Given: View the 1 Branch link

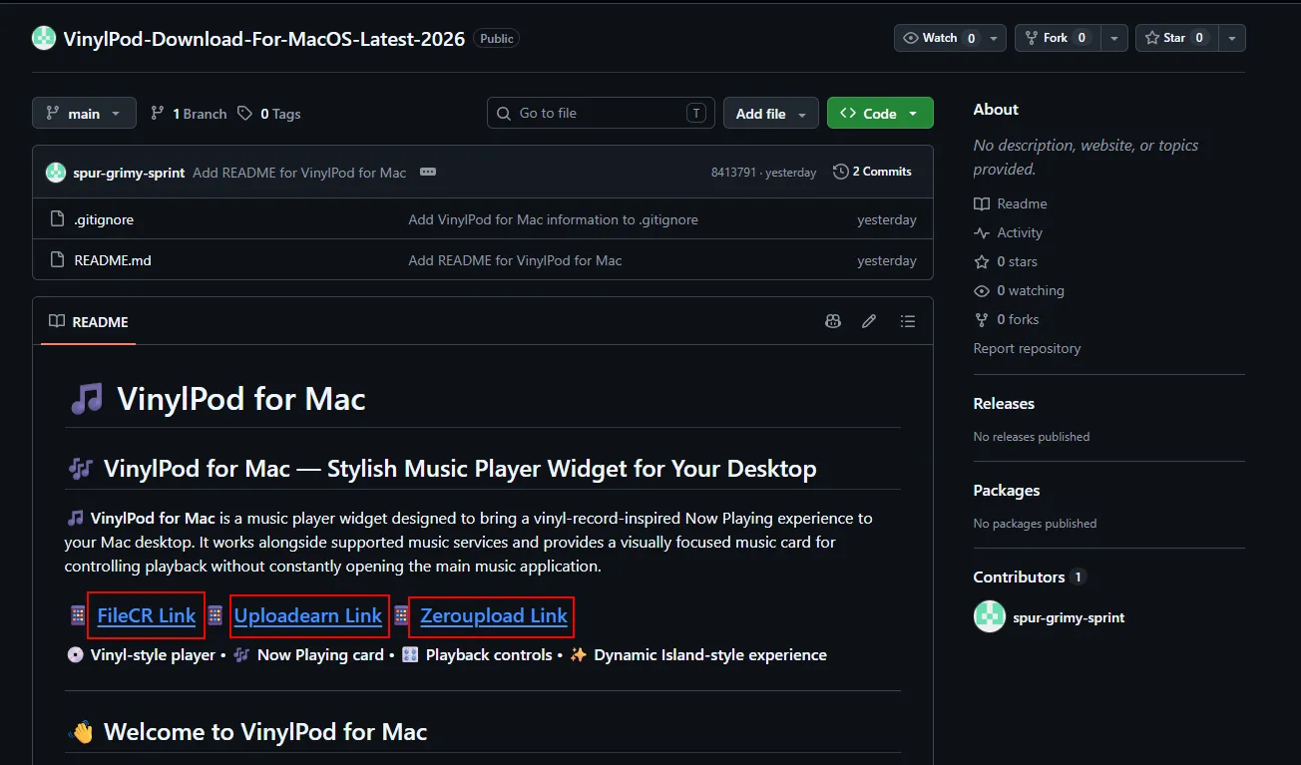Looking at the screenshot, I should point(189,114).
